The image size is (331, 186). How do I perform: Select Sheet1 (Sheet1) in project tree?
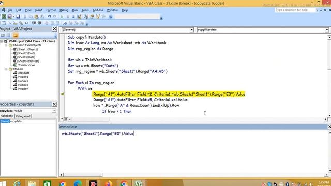pyautogui.click(x=28, y=50)
